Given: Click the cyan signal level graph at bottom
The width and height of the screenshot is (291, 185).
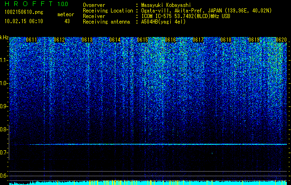Looking at the screenshot, I should coord(148,183).
